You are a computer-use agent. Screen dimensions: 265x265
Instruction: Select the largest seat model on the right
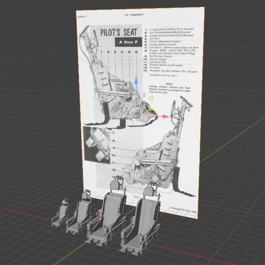[x=142, y=223]
